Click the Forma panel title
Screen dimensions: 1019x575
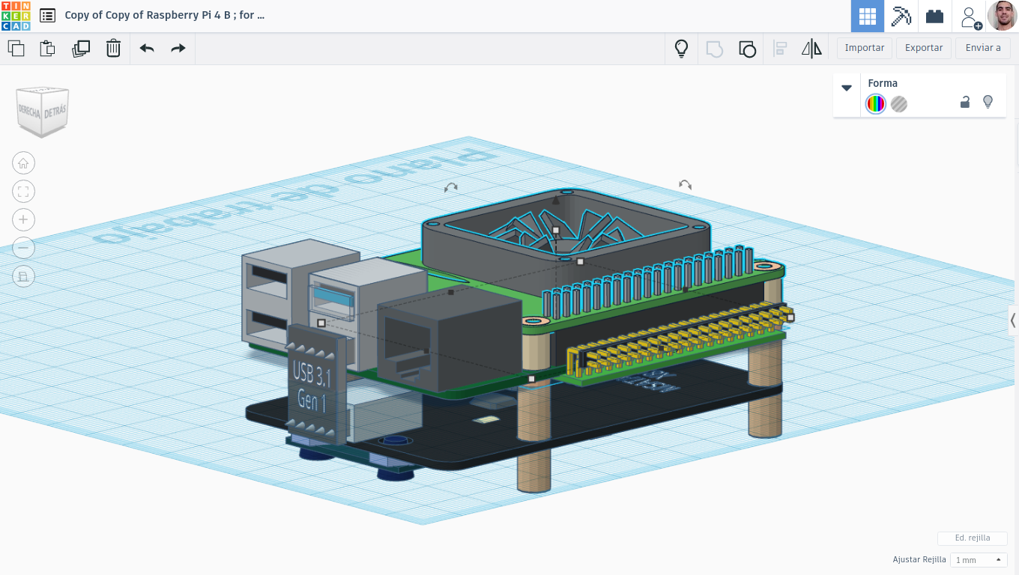click(x=883, y=83)
